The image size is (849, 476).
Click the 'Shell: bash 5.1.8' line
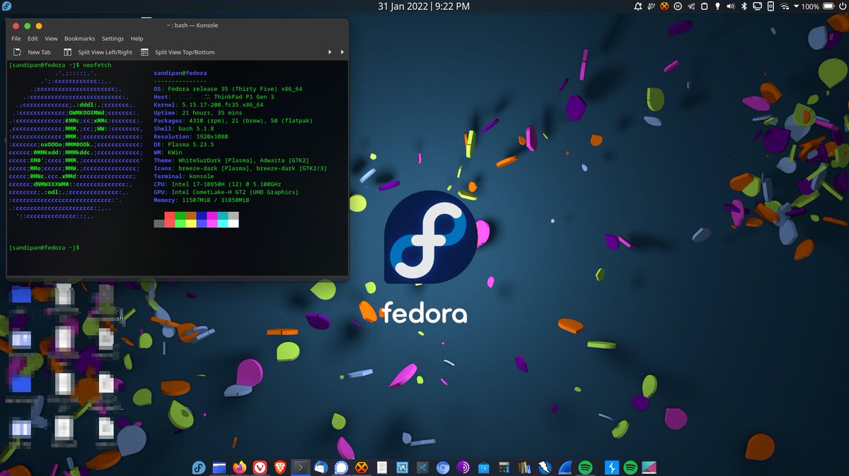click(x=185, y=129)
